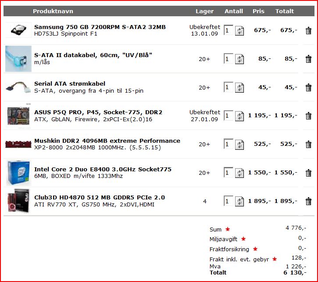Screen dimensions: 318x282
Task: Select the Mva value '1 226,-'
Action: coord(296,267)
